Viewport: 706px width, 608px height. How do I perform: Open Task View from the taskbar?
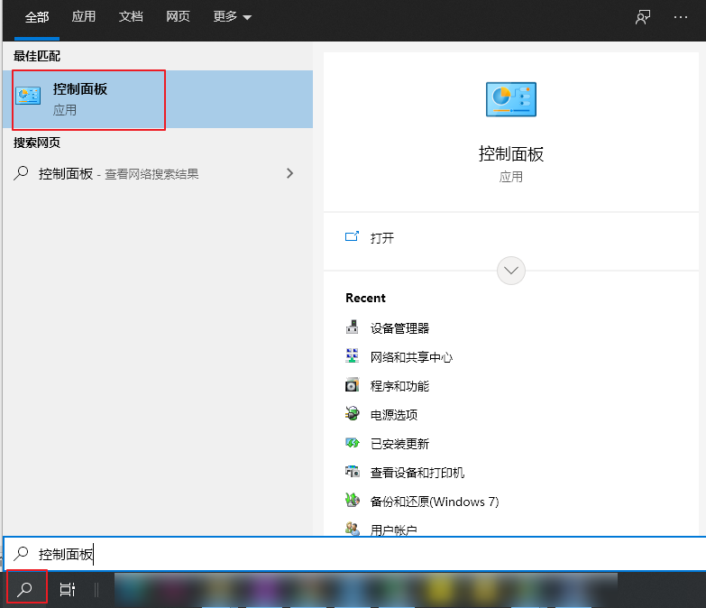tap(67, 589)
